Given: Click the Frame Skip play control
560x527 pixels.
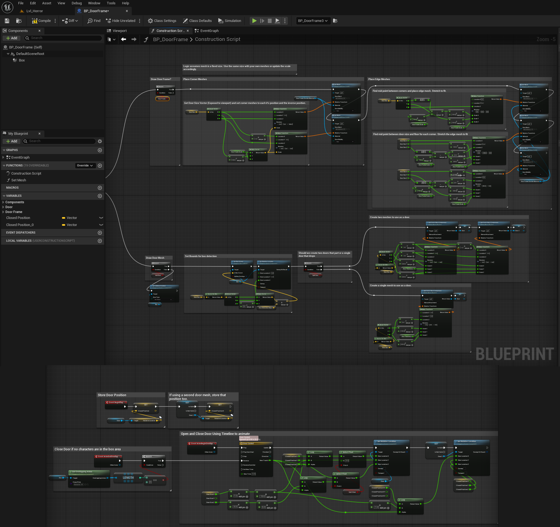Looking at the screenshot, I should (x=262, y=21).
